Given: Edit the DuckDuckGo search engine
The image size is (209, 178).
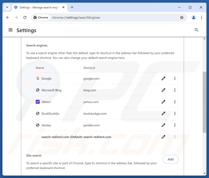Looking at the screenshot, I should coord(163,113).
